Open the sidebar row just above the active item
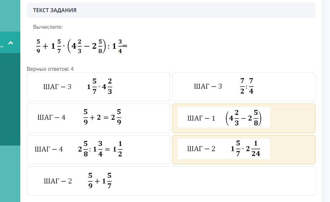The height and width of the screenshot is (202, 330). pos(10,23)
